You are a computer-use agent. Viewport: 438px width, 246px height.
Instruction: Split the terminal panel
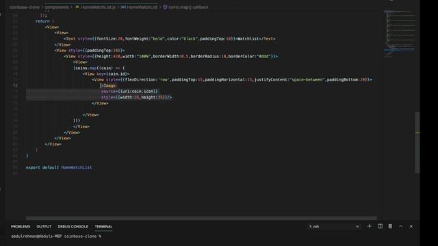pos(380,226)
